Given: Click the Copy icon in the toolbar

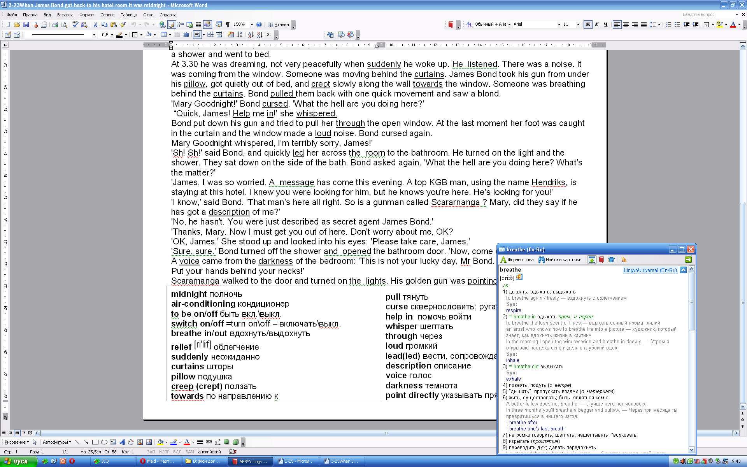Looking at the screenshot, I should coord(104,25).
